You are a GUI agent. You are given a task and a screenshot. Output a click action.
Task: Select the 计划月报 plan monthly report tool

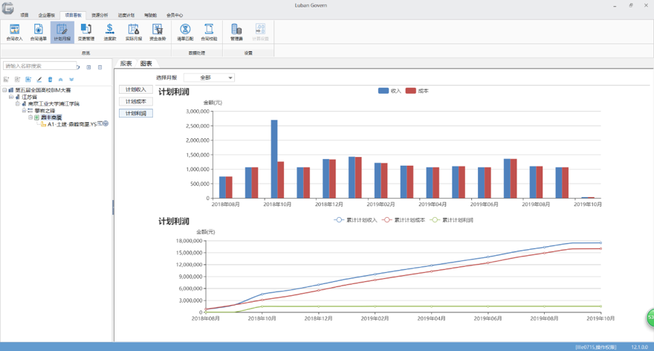[x=62, y=32]
